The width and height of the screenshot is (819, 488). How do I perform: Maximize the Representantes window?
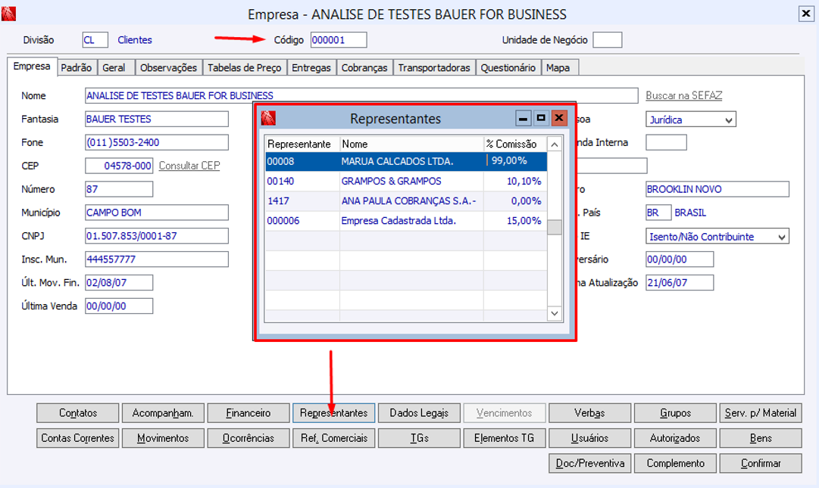tap(541, 118)
